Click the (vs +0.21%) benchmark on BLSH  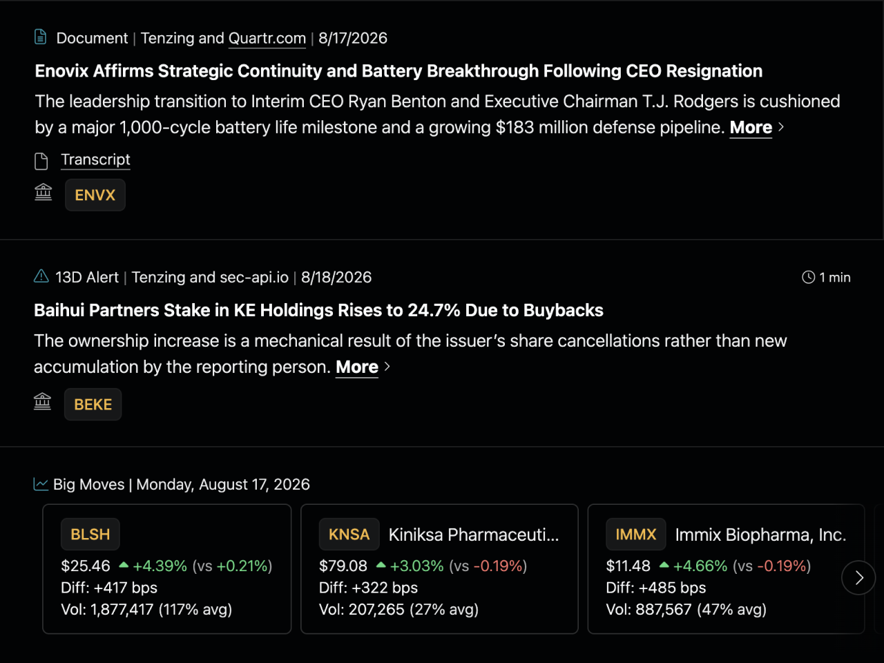point(232,566)
